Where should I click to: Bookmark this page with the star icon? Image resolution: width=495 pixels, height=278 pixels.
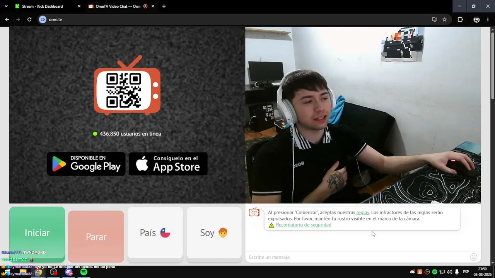(x=444, y=19)
